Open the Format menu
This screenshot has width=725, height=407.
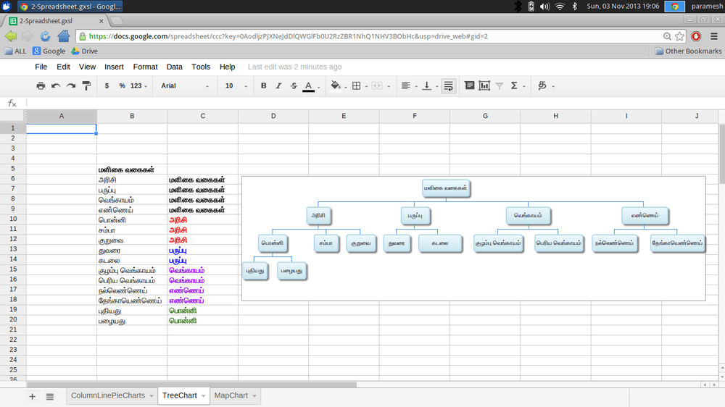pos(145,67)
